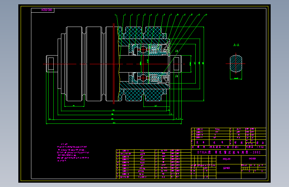Click the mirrored drawing number box top-left
Viewport: 289px width, 187px height.
click(x=43, y=10)
